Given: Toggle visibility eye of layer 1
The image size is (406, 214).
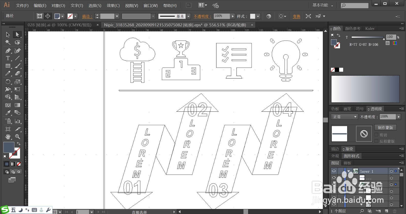Looking at the screenshot, I should pyautogui.click(x=334, y=171).
